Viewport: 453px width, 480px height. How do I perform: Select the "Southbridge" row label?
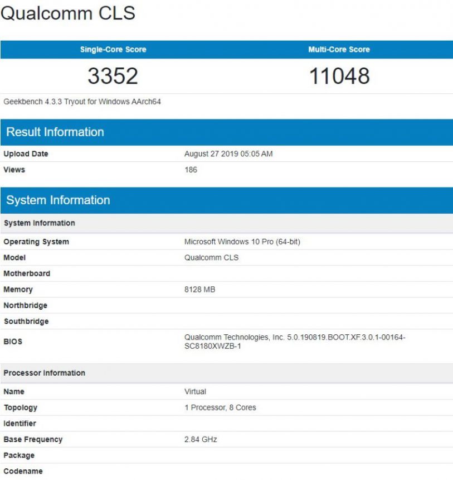coord(26,321)
